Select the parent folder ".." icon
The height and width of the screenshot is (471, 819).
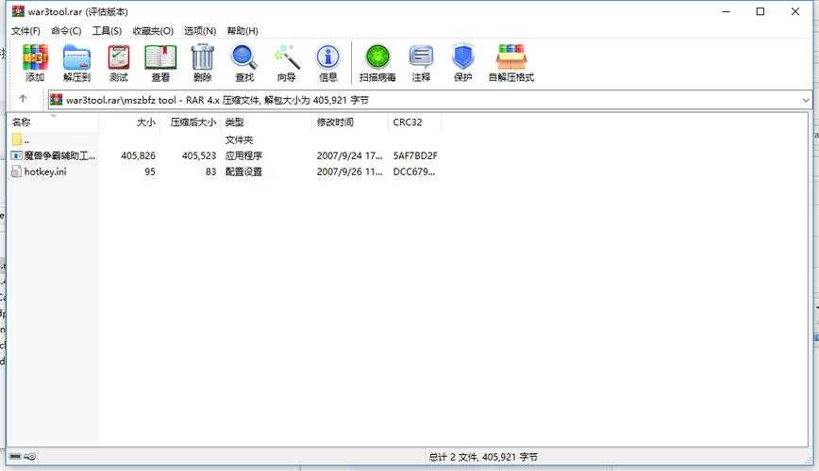pyautogui.click(x=16, y=139)
